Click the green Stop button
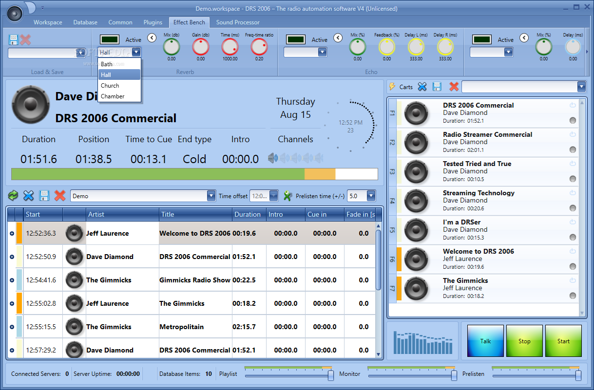594x390 pixels. coord(524,341)
